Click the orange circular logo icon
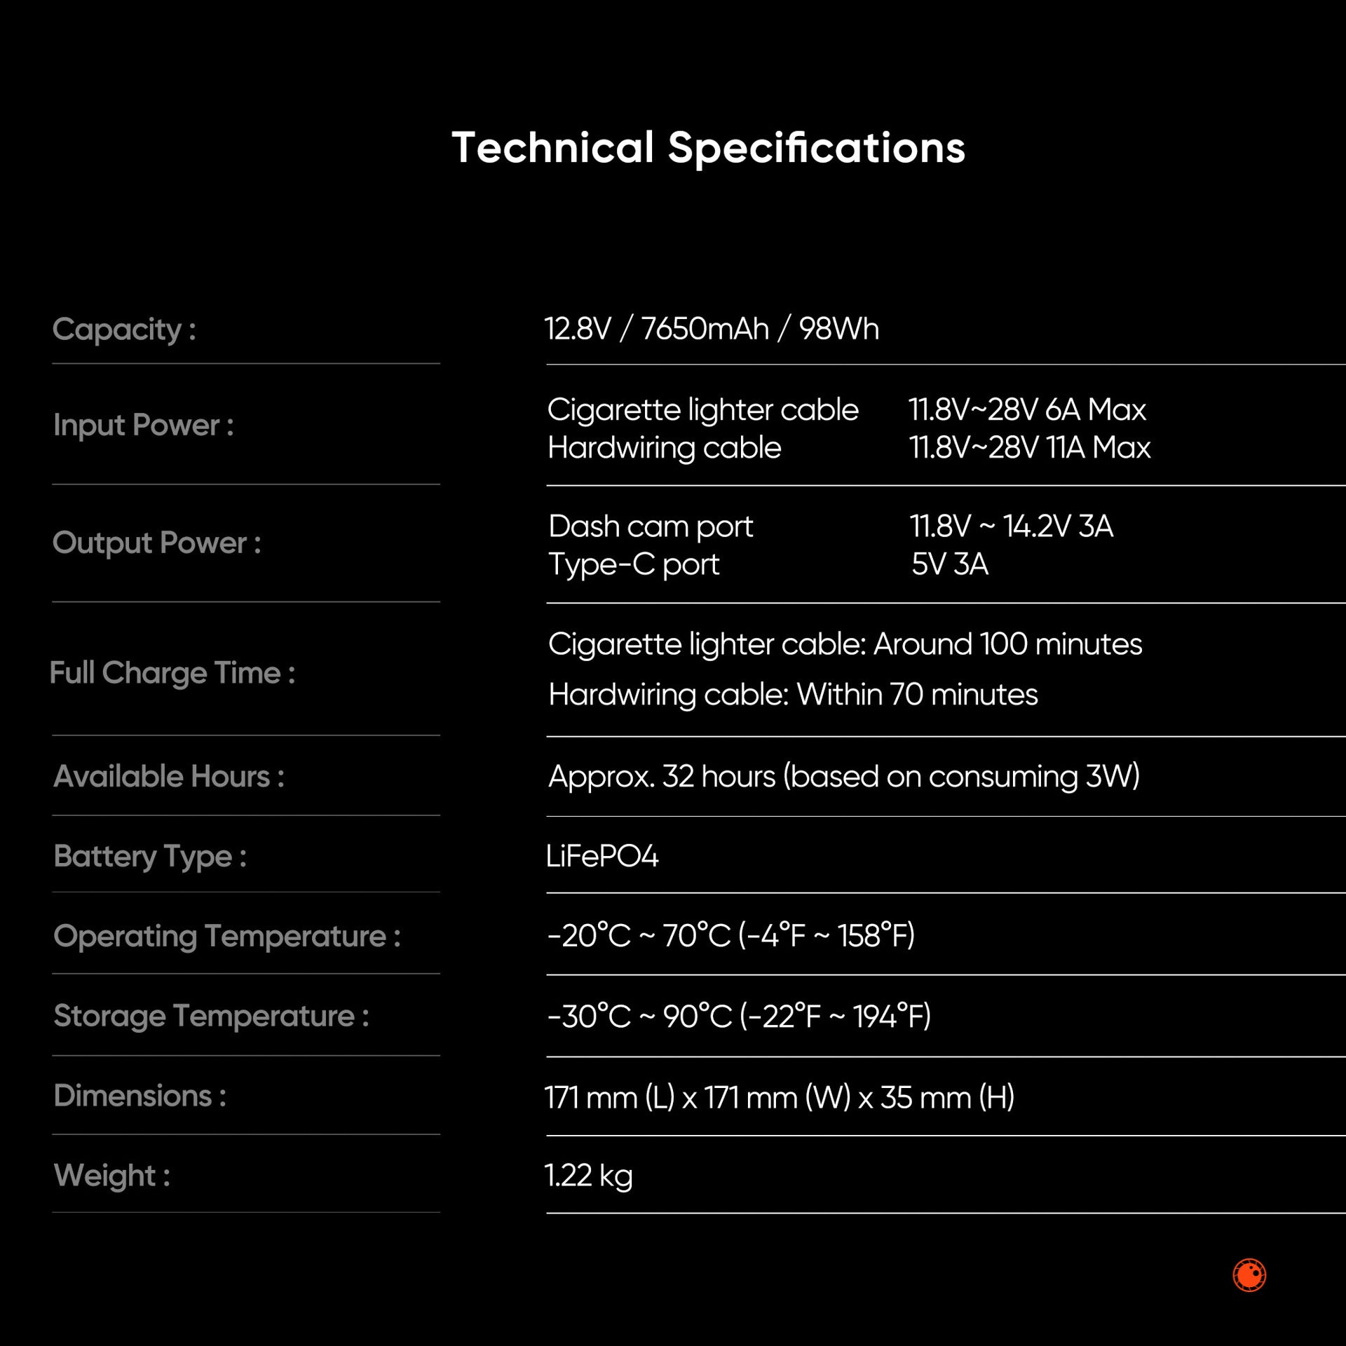Screen dimensions: 1346x1346 [1249, 1274]
